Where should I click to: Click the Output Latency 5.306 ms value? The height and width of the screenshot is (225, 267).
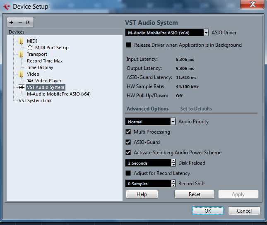click(x=185, y=68)
